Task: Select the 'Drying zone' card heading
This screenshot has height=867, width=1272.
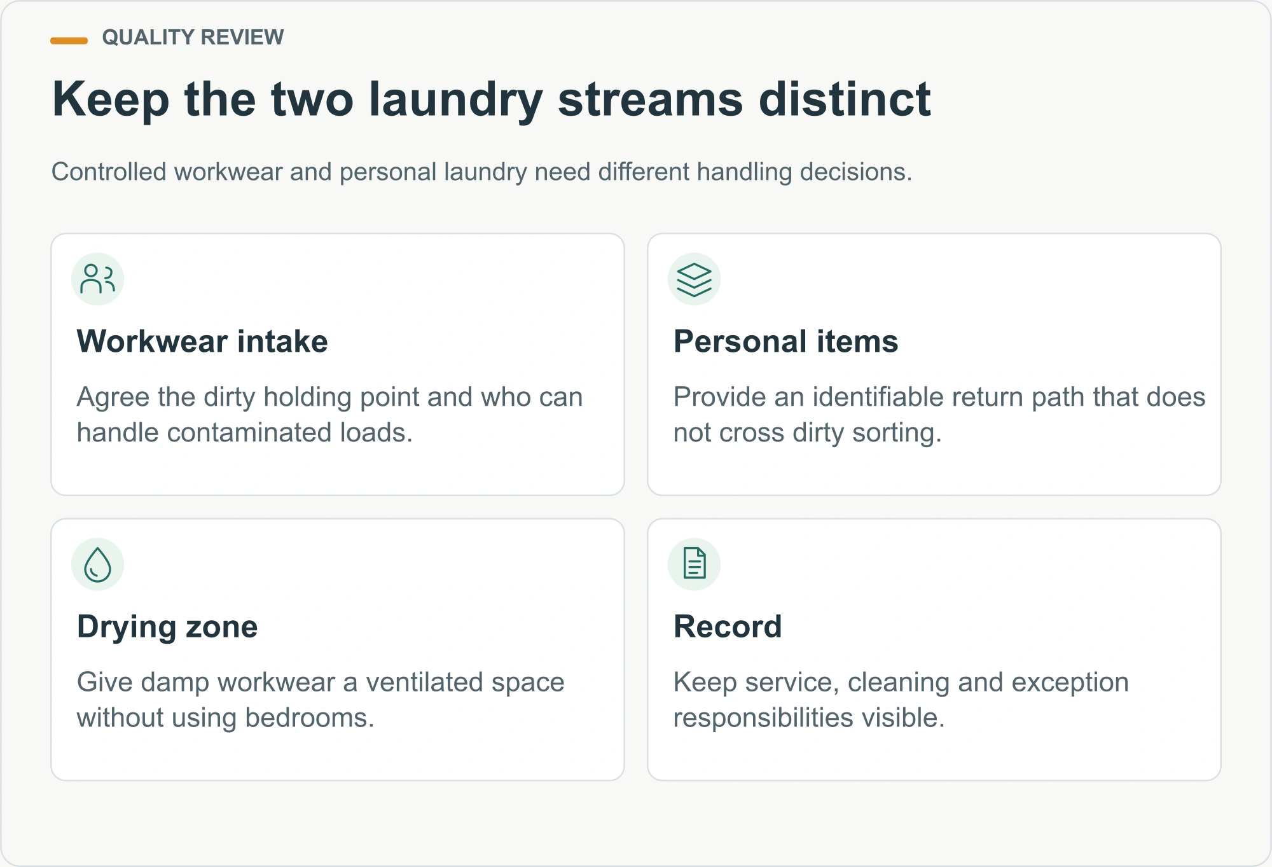Action: (167, 627)
